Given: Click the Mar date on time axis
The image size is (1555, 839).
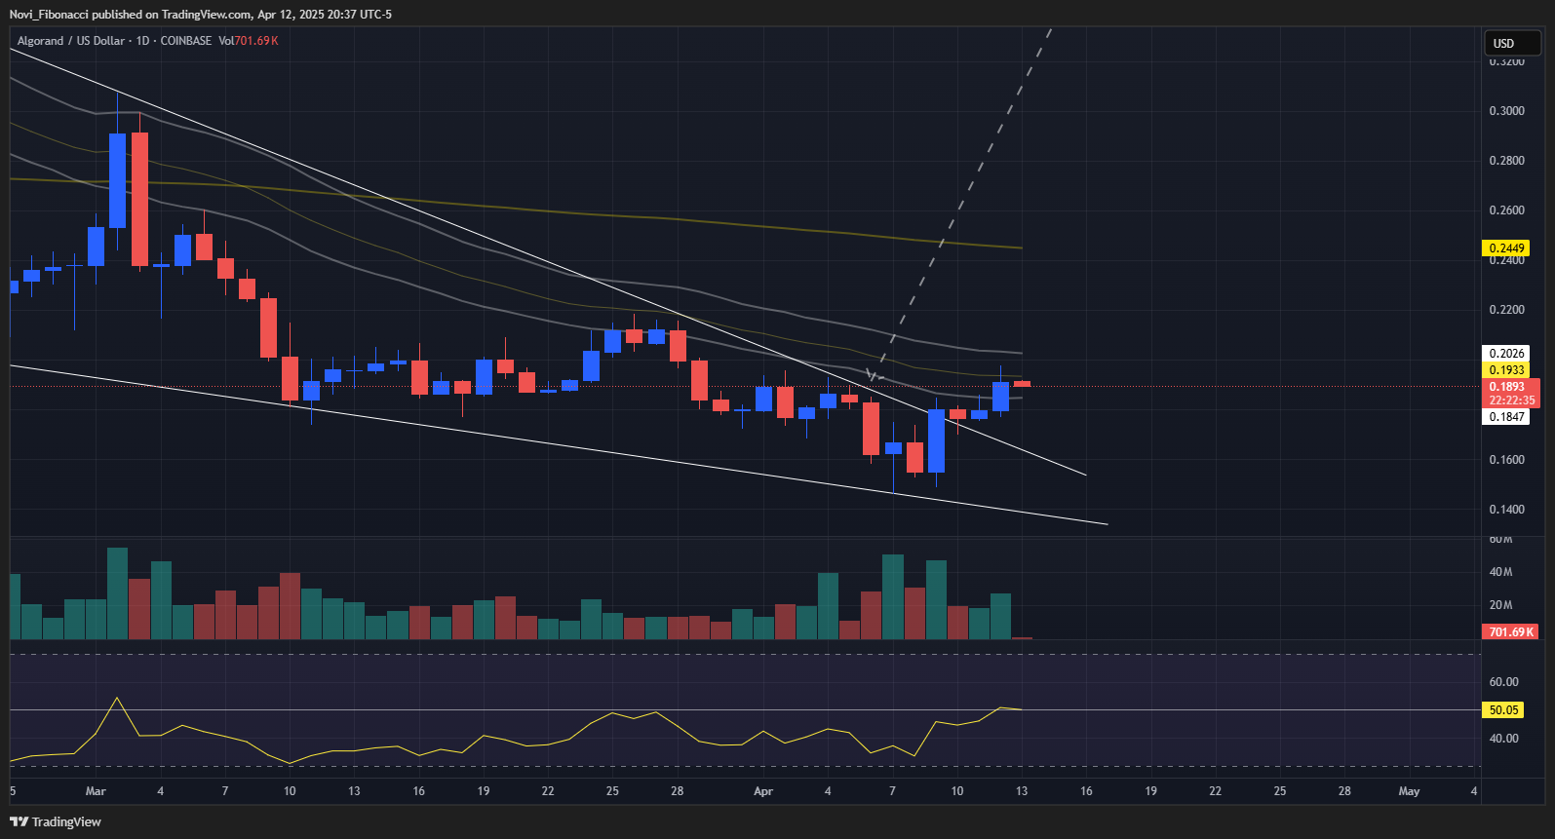Looking at the screenshot, I should 96,791.
